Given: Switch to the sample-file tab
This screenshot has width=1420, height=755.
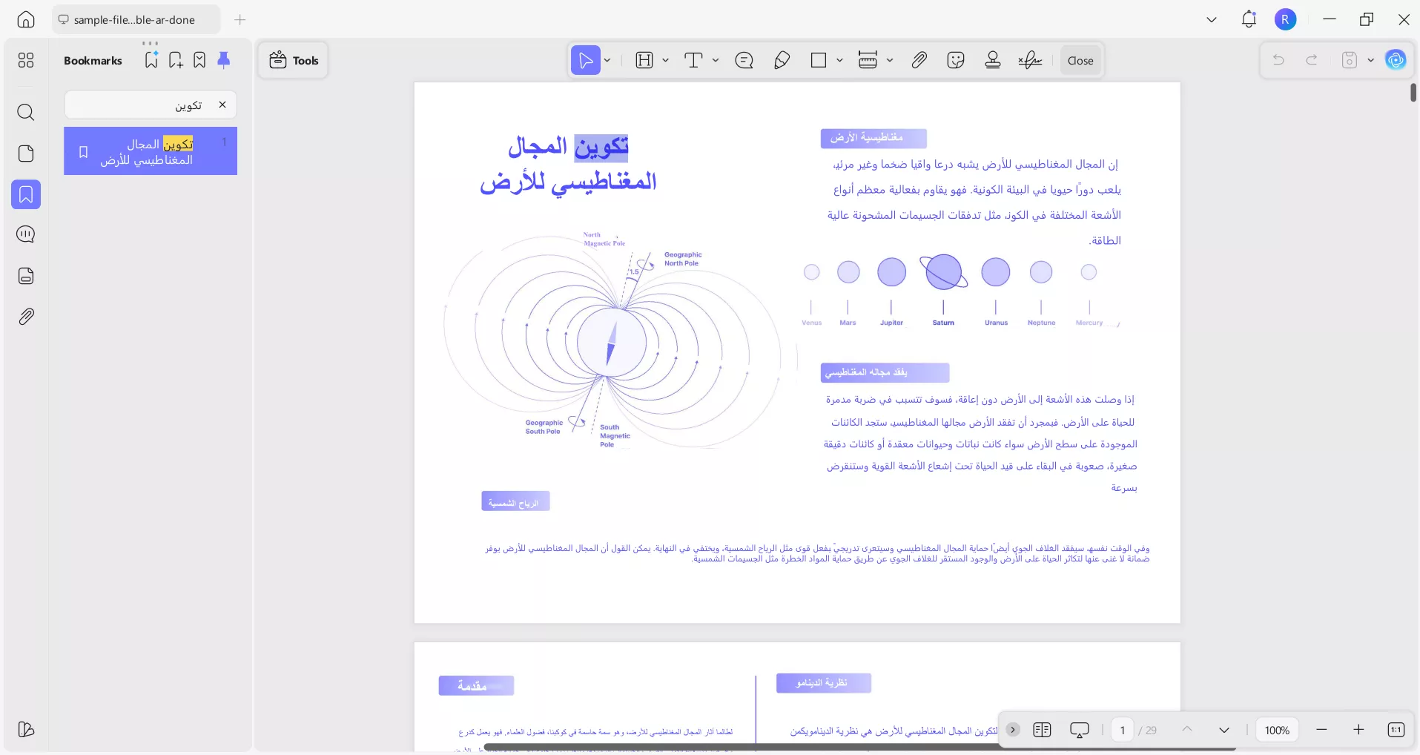Looking at the screenshot, I should (x=133, y=19).
